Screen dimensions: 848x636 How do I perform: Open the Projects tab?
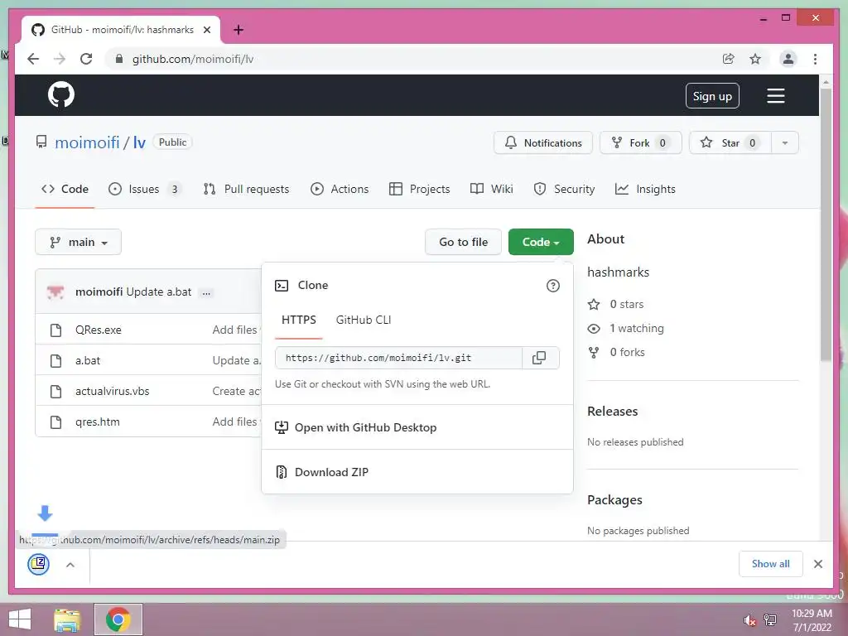click(420, 190)
